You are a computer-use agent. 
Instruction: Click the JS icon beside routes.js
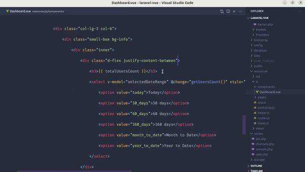click(255, 118)
